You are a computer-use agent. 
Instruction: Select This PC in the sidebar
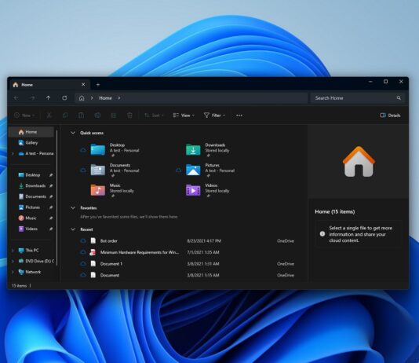tap(28, 251)
